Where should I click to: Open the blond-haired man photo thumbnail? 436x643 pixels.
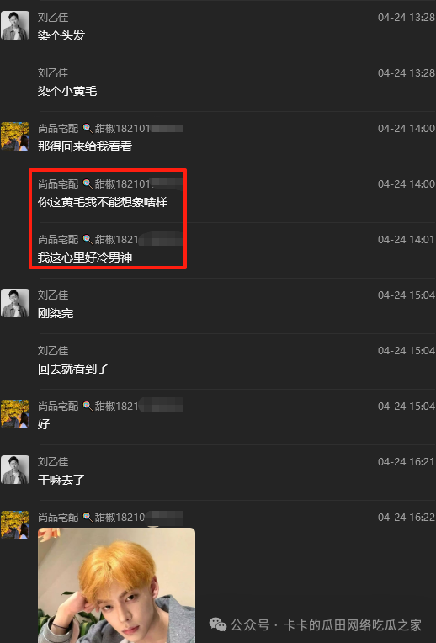point(116,585)
